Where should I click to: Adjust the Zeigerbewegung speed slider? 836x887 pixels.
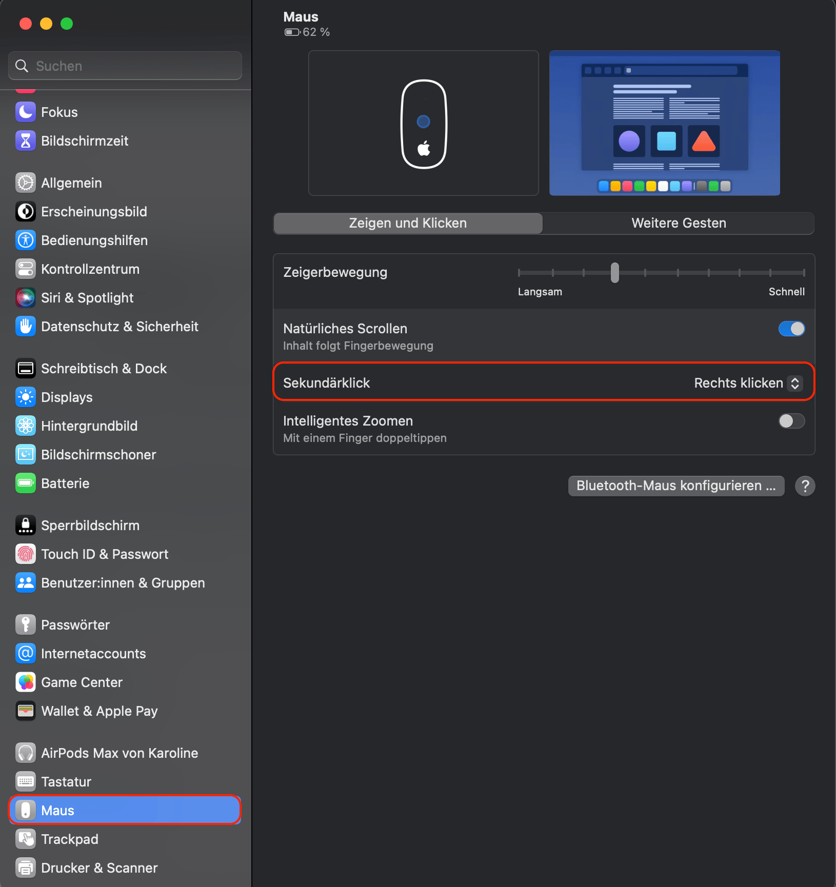point(614,273)
